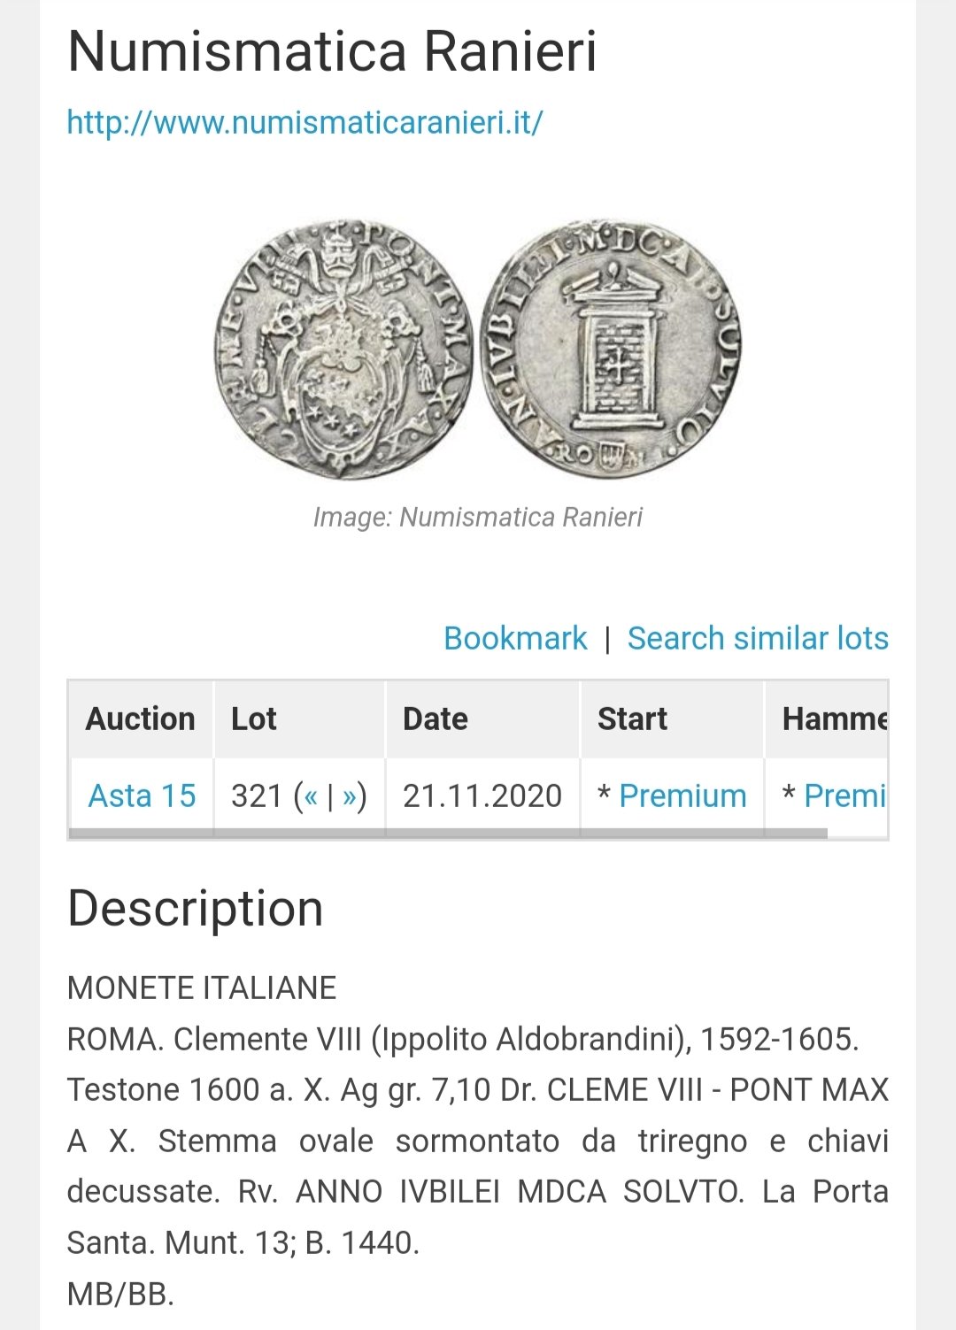Click the Numismatica Ranieri page heading
The image size is (956, 1330).
(332, 51)
